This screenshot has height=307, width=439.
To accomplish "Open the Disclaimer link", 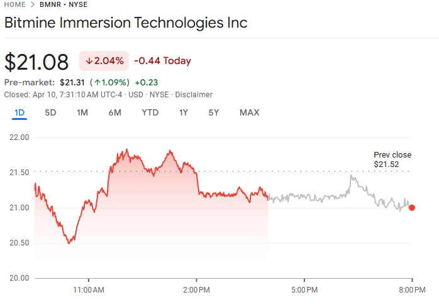I will [194, 95].
